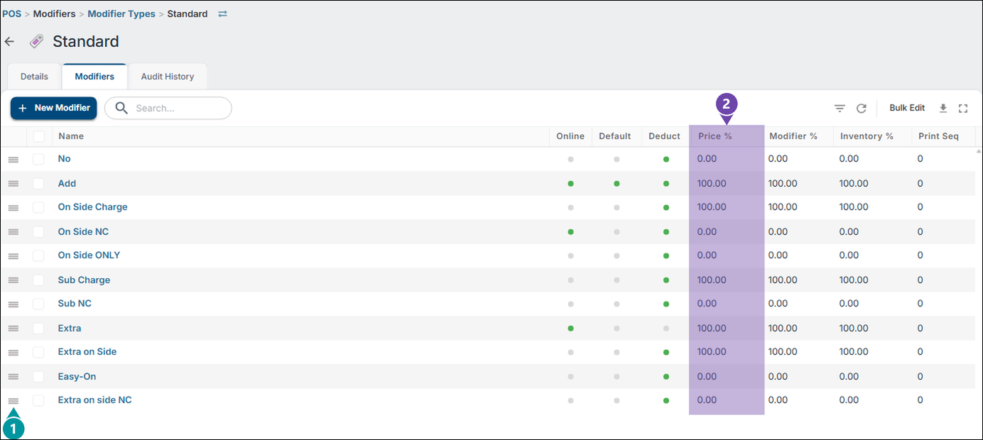Tick the On Side ONLY row checkbox
Image resolution: width=983 pixels, height=440 pixels.
point(38,256)
